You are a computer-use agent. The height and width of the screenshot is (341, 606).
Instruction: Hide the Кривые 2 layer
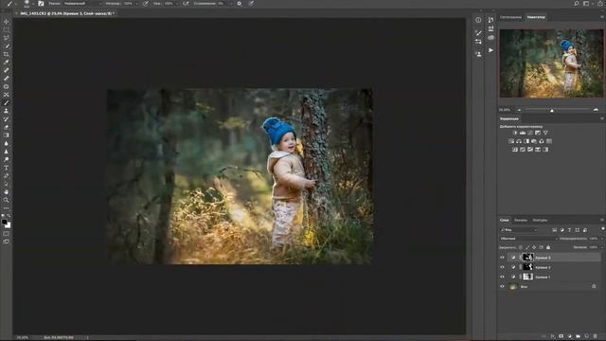pyautogui.click(x=503, y=267)
